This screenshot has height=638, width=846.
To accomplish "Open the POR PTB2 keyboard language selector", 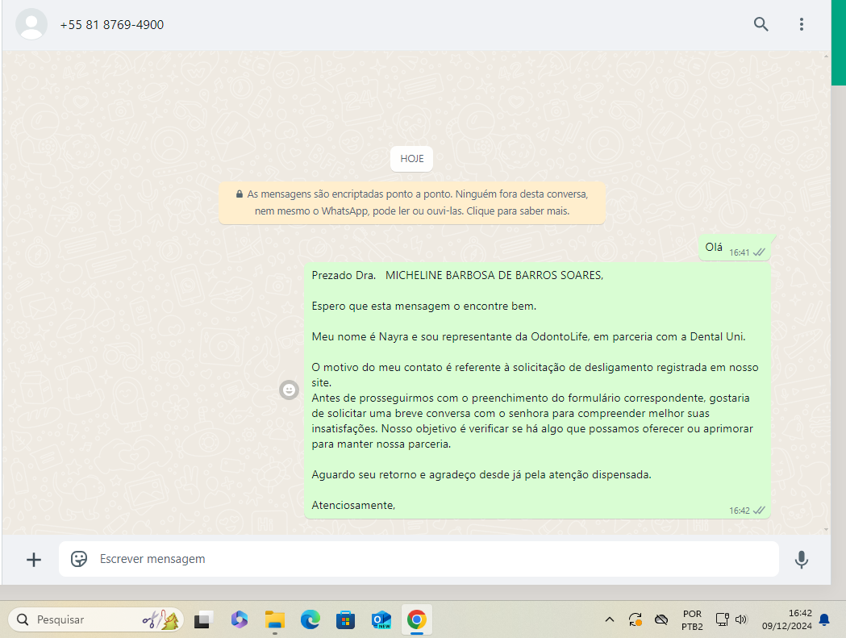I will point(692,620).
